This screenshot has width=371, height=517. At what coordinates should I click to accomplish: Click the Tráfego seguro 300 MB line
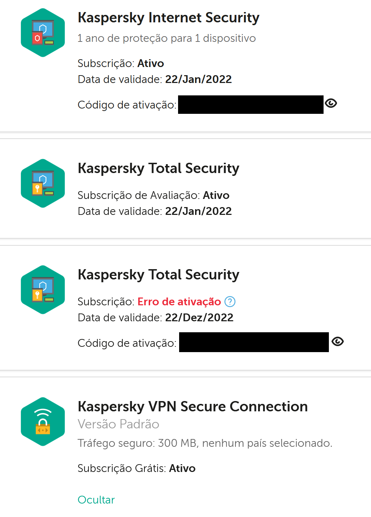pyautogui.click(x=205, y=443)
